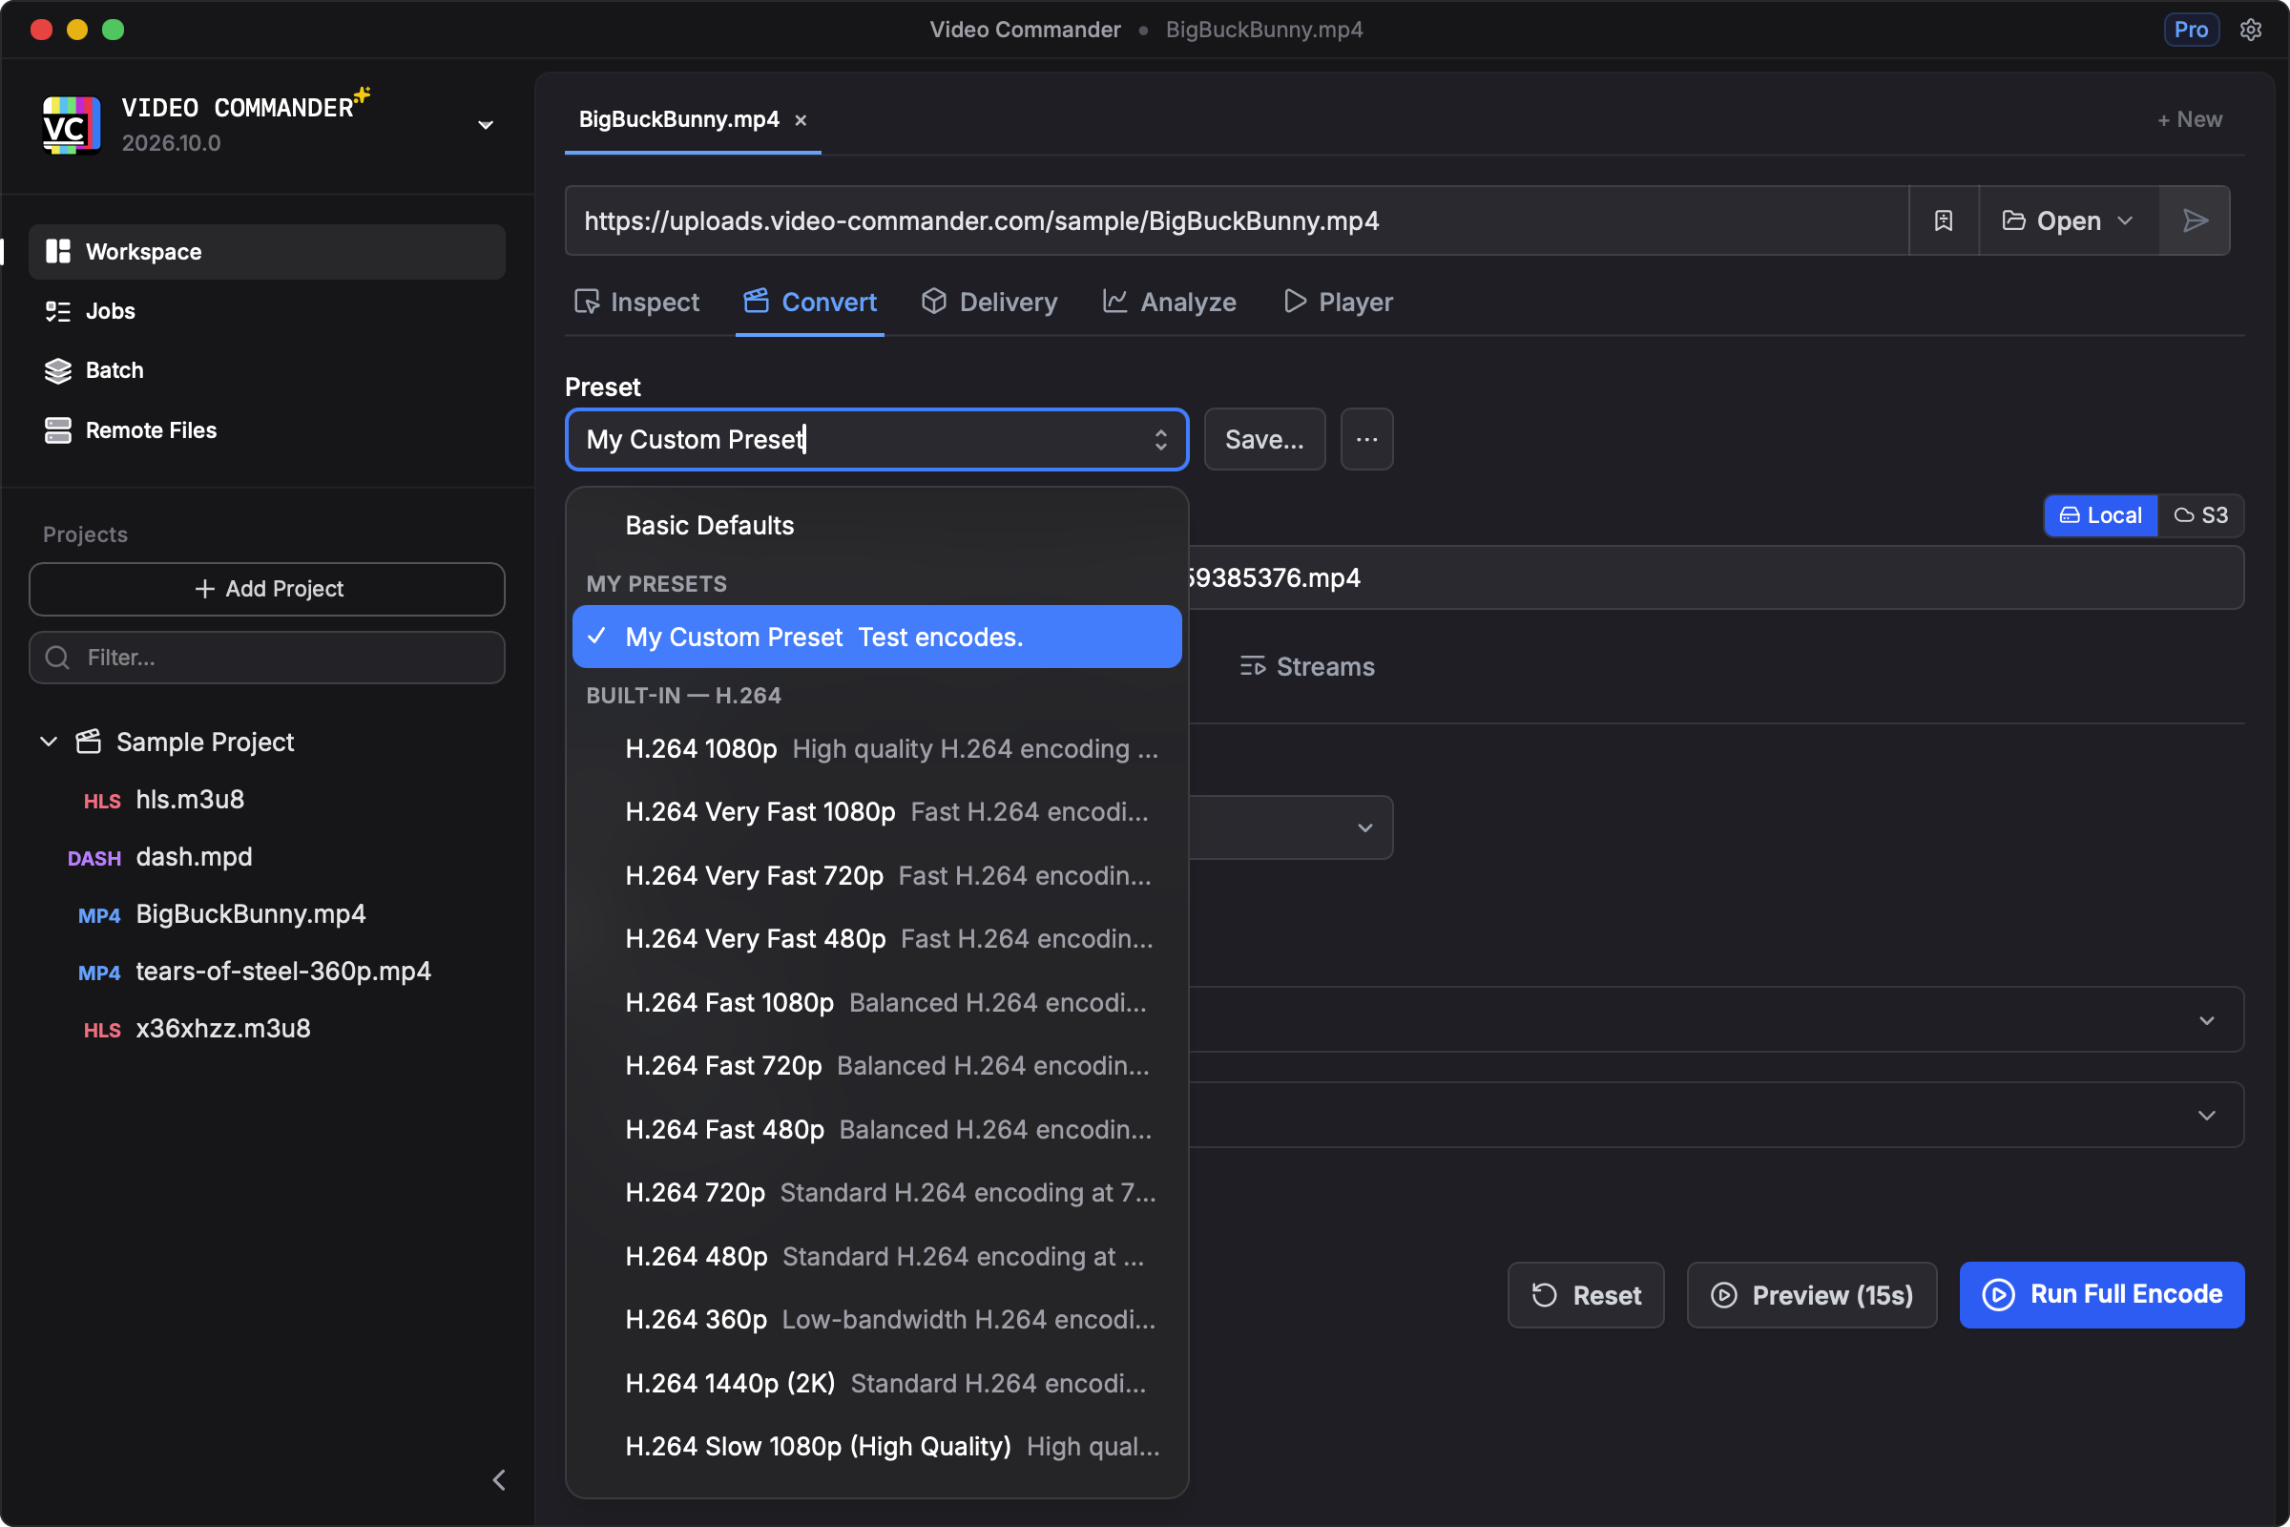Choose the Basic Defaults preset
The image size is (2290, 1527).
coord(876,526)
